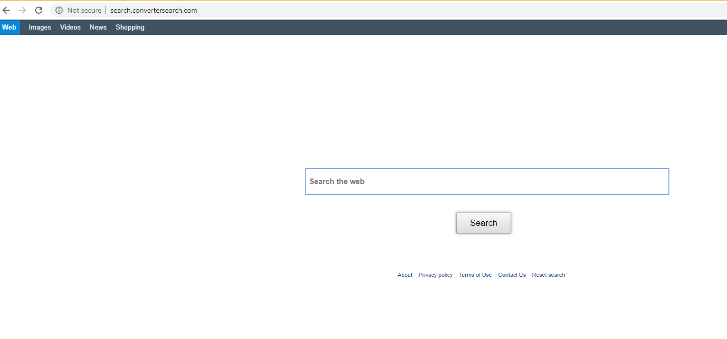The height and width of the screenshot is (339, 727).
Task: Focus the Search the web input box
Action: (487, 181)
